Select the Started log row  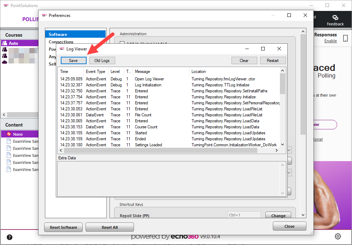click(169, 133)
